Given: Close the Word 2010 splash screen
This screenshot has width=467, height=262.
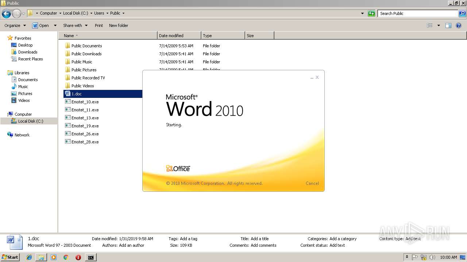Looking at the screenshot, I should click(317, 77).
